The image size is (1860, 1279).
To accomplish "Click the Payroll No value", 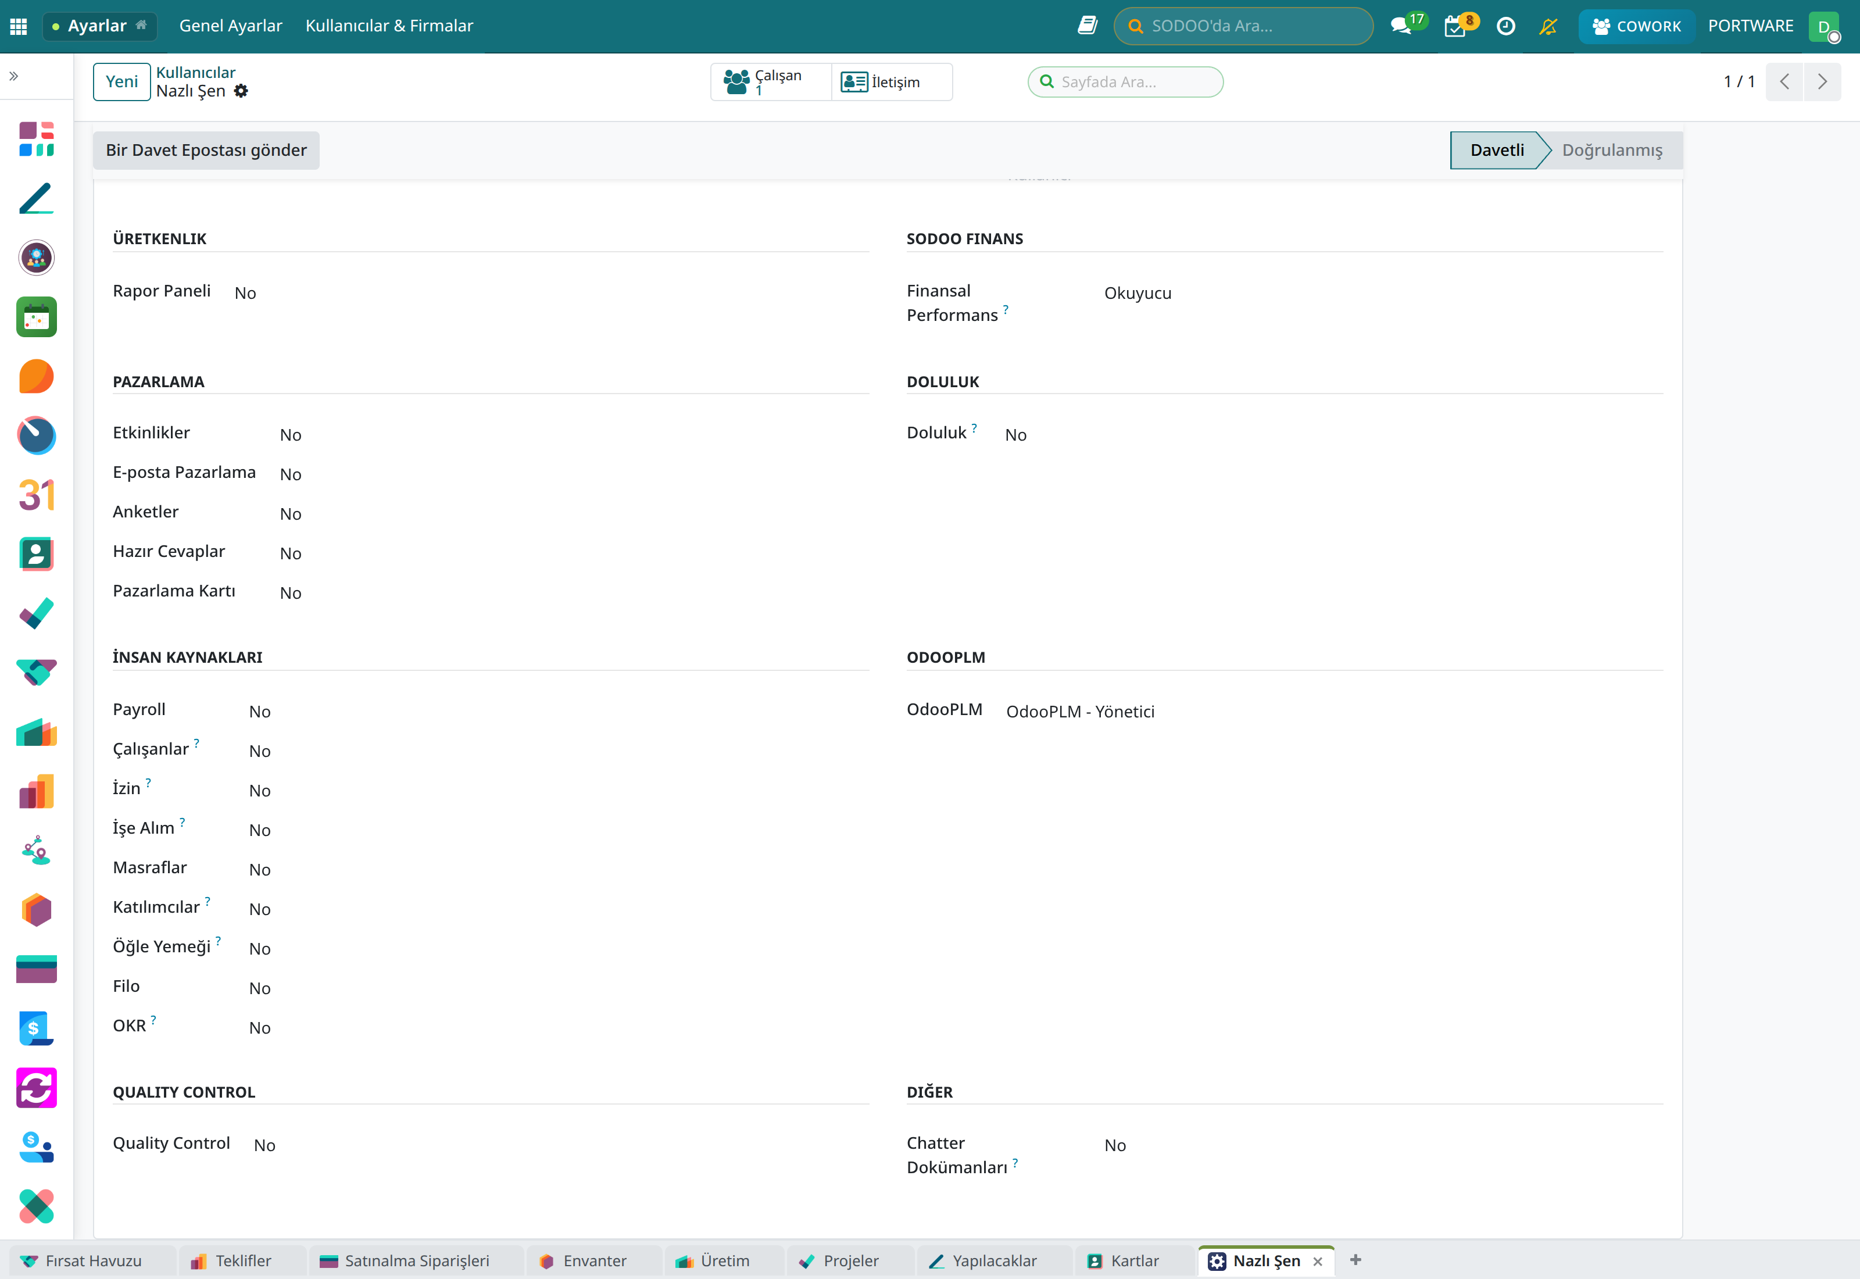I will tap(260, 712).
